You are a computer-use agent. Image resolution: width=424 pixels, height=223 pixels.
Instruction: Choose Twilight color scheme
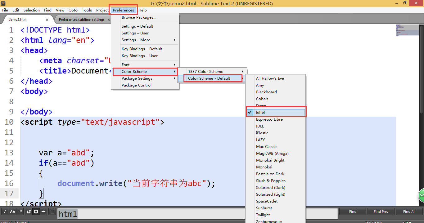click(276, 215)
